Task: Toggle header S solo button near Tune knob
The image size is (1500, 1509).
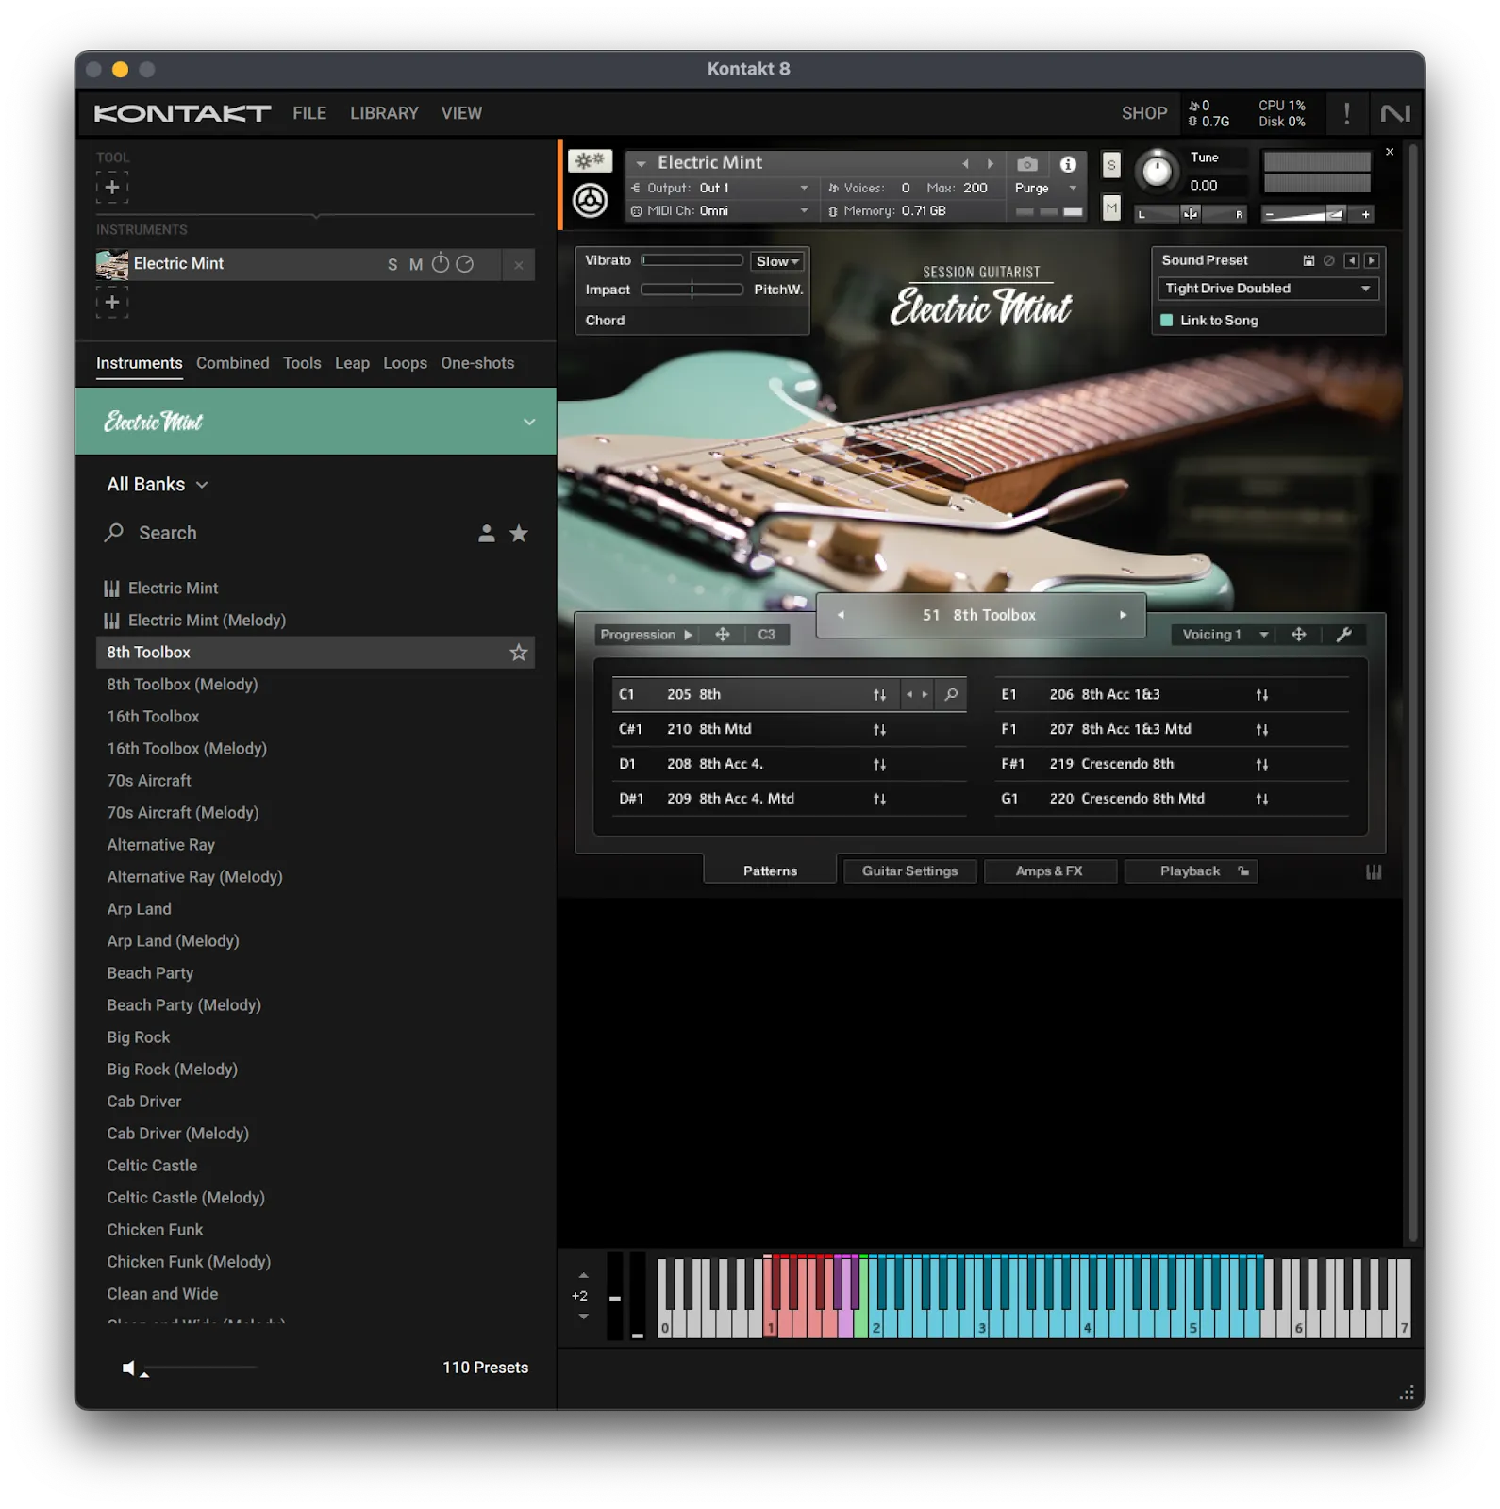Action: pos(1111,165)
